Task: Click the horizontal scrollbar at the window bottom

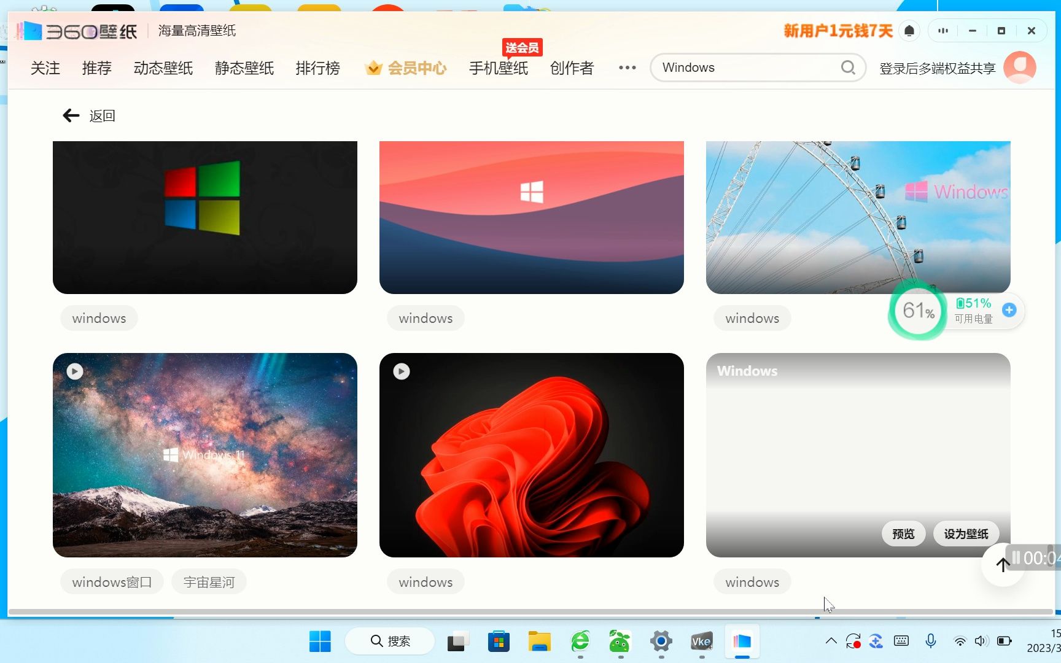Action: coord(530,612)
